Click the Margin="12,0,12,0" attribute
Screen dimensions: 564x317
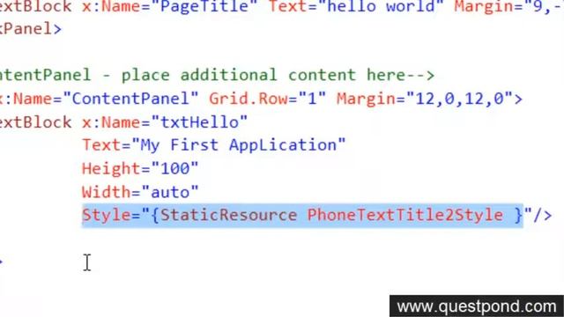tap(425, 99)
